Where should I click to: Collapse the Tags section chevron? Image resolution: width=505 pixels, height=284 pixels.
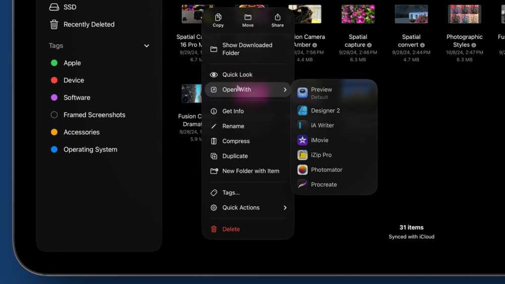coord(146,46)
